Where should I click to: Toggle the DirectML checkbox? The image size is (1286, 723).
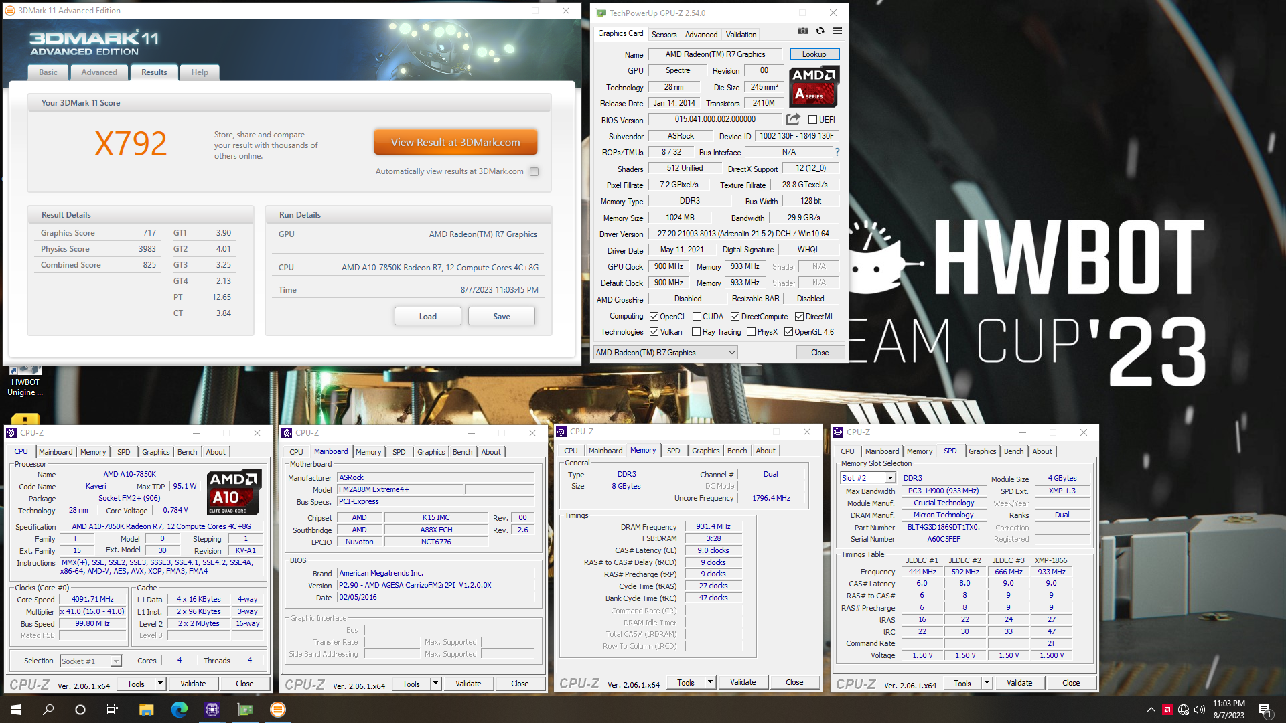[x=799, y=317]
